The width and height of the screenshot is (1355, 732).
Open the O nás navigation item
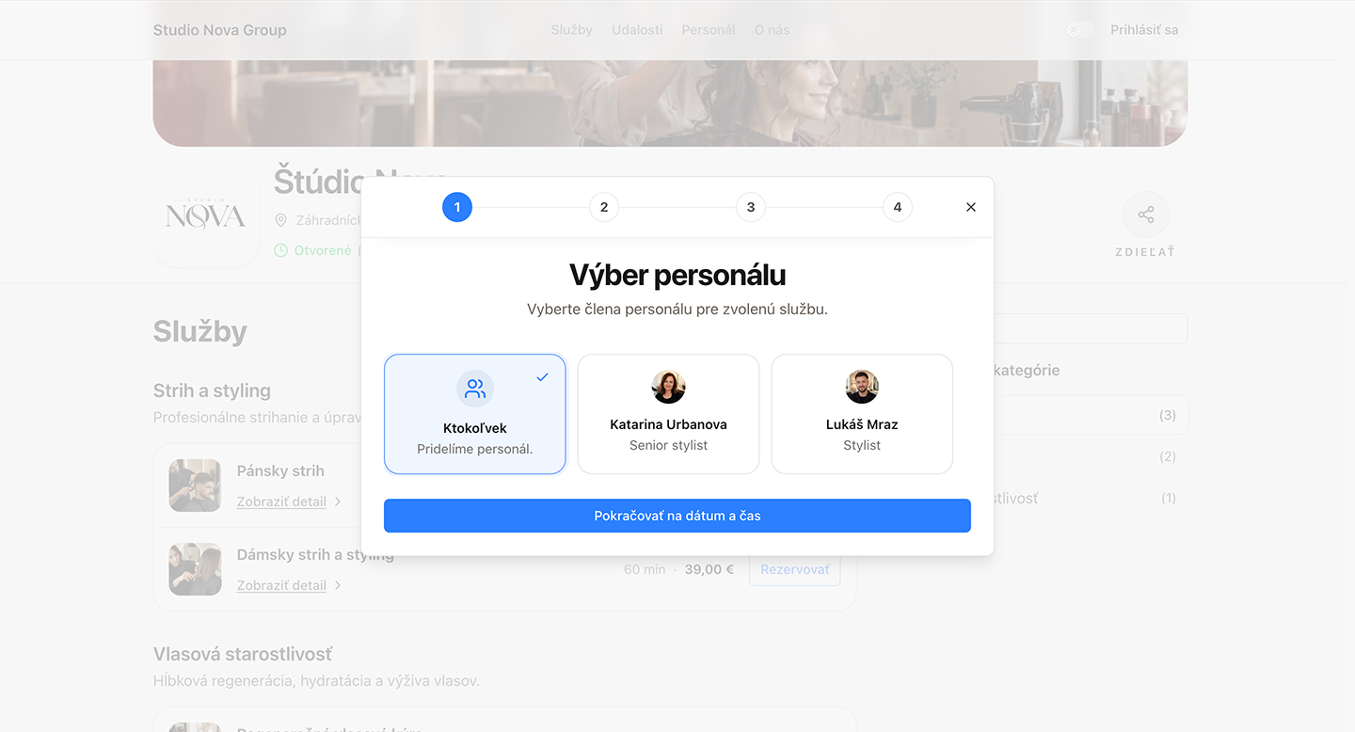point(773,30)
